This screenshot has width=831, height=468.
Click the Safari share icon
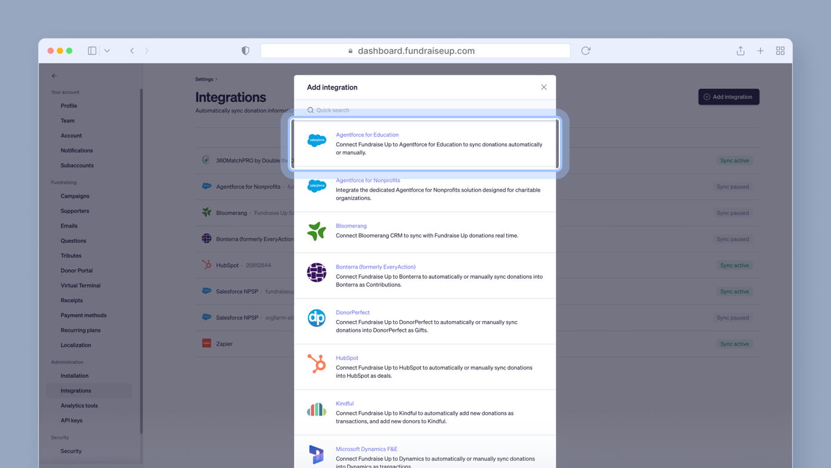(x=740, y=51)
